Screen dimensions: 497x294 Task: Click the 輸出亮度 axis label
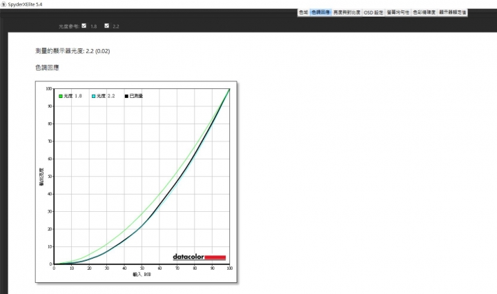tap(41, 177)
